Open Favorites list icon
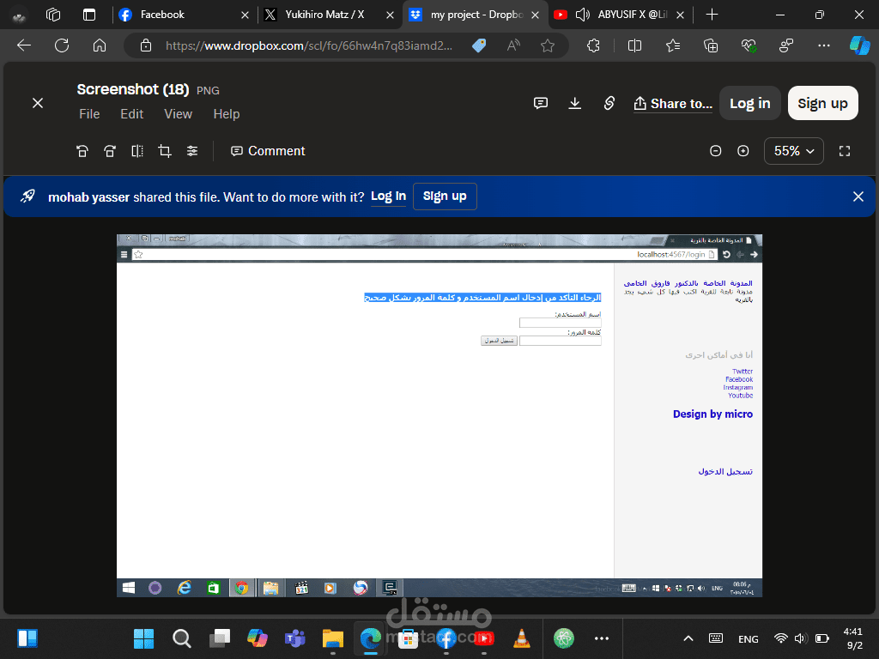 (x=673, y=45)
